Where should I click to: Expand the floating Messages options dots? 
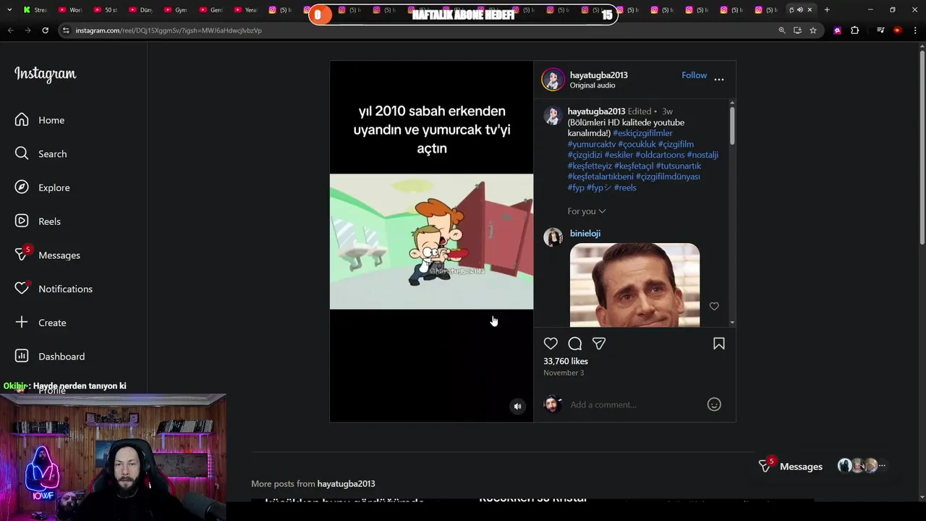click(882, 466)
